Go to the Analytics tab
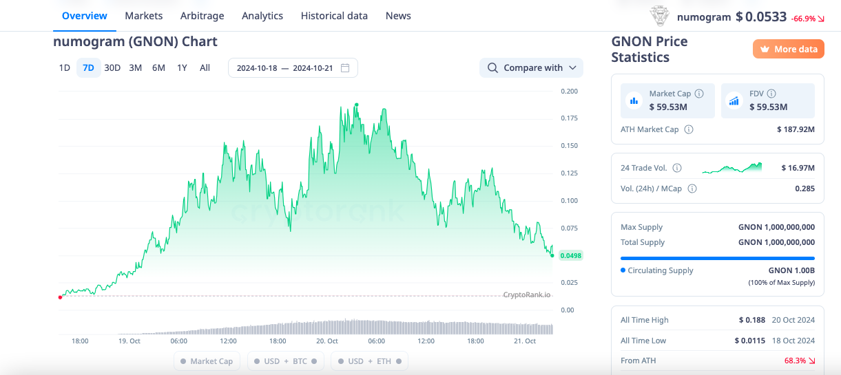The image size is (841, 375). pyautogui.click(x=262, y=15)
